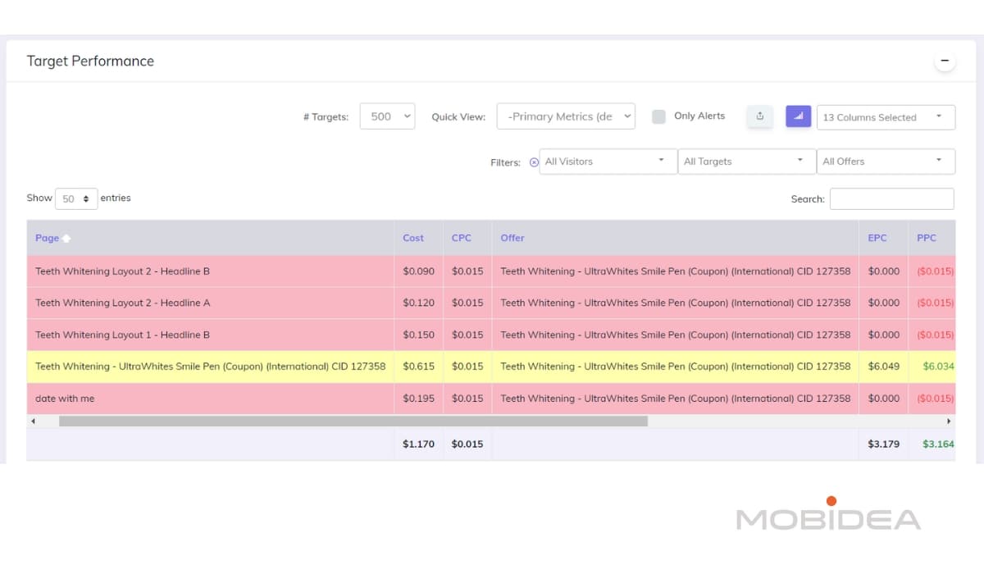
Task: Click the Offer cell in the Layout 2 Headline A row
Action: point(676,303)
